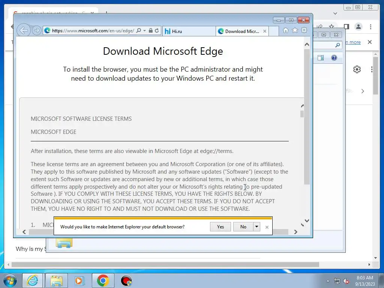384x288 pixels.
Task: Dismiss the default browser notification bar
Action: (267, 227)
